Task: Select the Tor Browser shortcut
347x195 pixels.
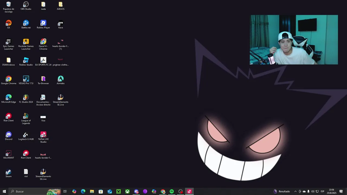Action: 43,80
